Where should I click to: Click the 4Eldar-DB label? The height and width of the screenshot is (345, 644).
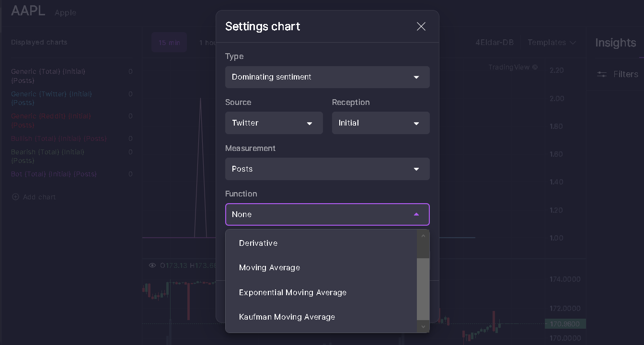494,43
